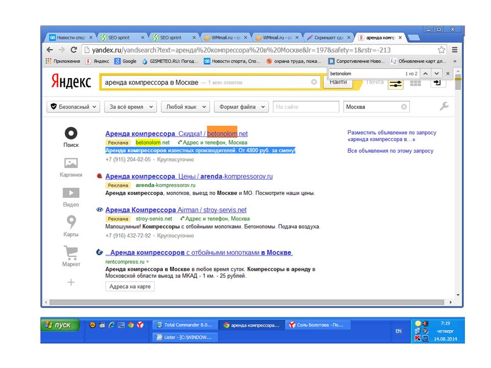Click the login arrow icon in header
Viewport: 491px width, 368px height.
(438, 83)
